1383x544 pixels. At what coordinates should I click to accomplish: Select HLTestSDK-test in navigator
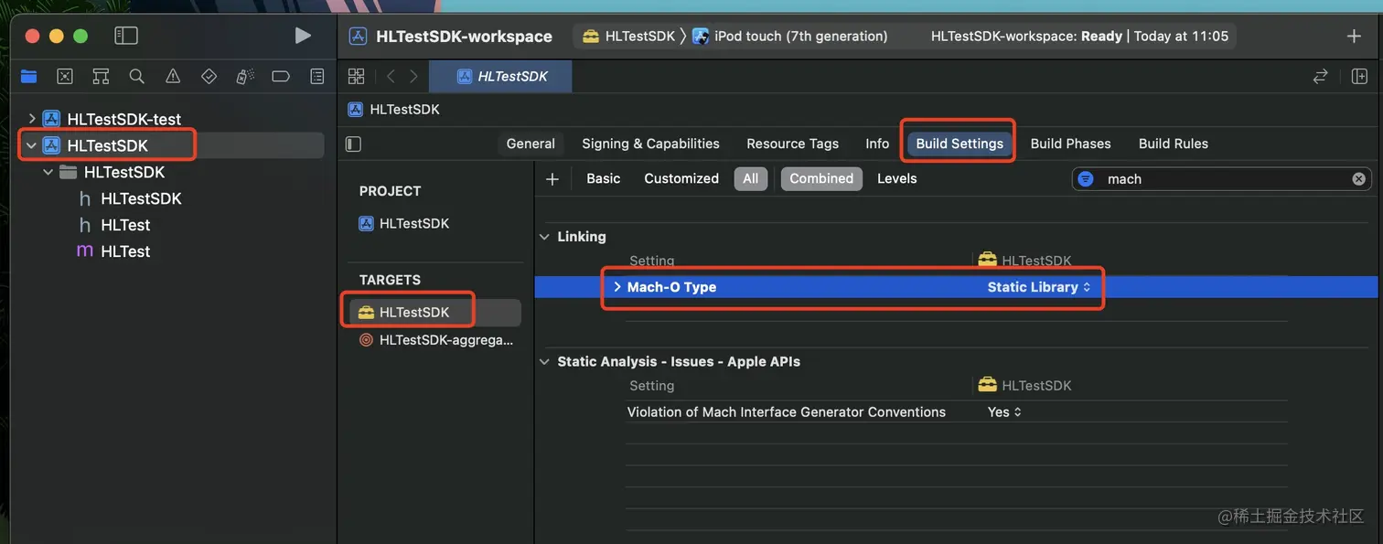(x=124, y=119)
